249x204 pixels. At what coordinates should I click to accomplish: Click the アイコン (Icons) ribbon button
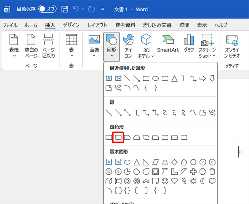pos(128,46)
